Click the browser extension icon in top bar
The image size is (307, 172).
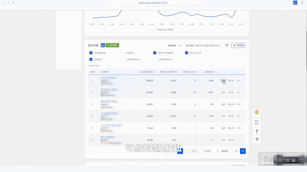coord(295,3)
